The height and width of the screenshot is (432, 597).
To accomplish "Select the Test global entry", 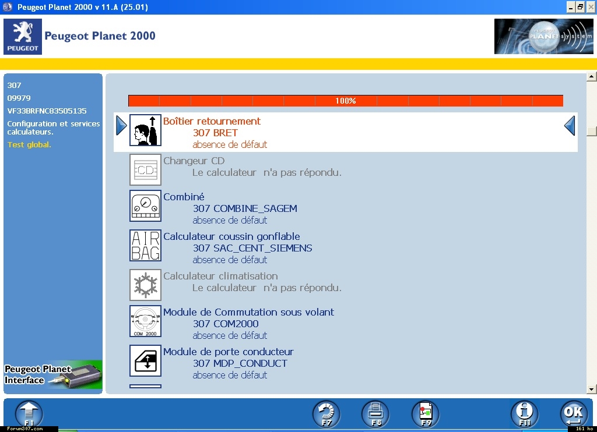I will coord(29,144).
